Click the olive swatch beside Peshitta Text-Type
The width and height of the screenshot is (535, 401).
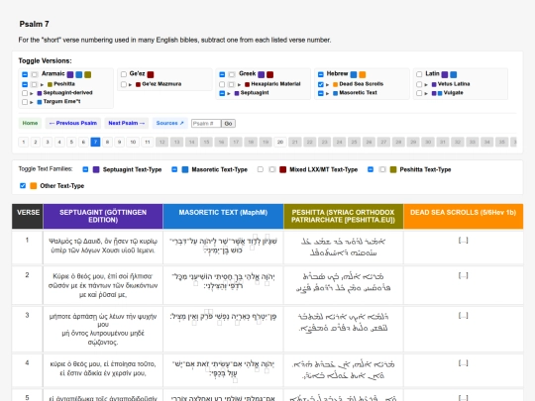pos(393,169)
